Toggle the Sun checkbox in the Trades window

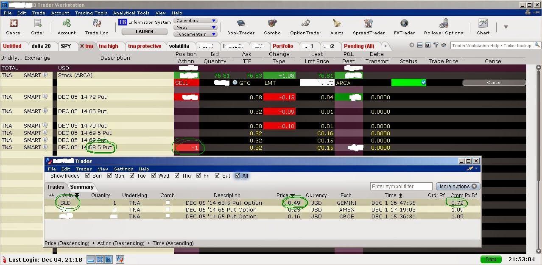pyautogui.click(x=87, y=176)
